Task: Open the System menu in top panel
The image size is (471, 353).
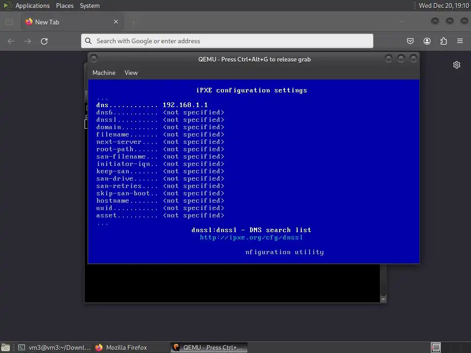Action: coord(90,6)
